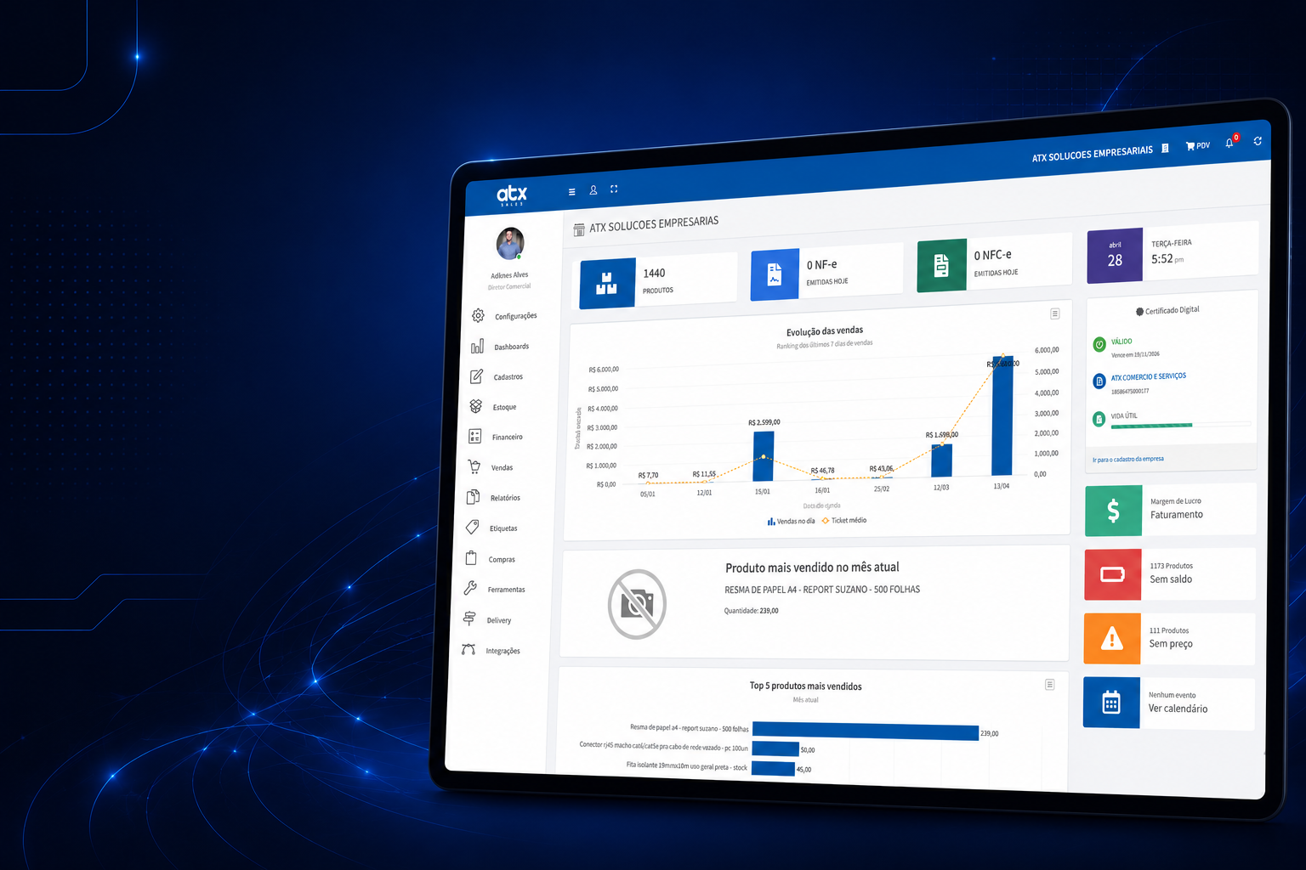Click the red battery Sem saldo icon

coord(1113,575)
